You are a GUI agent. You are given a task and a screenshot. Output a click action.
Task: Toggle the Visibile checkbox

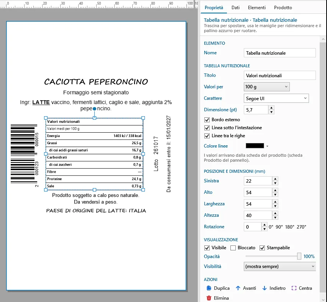pos(207,248)
